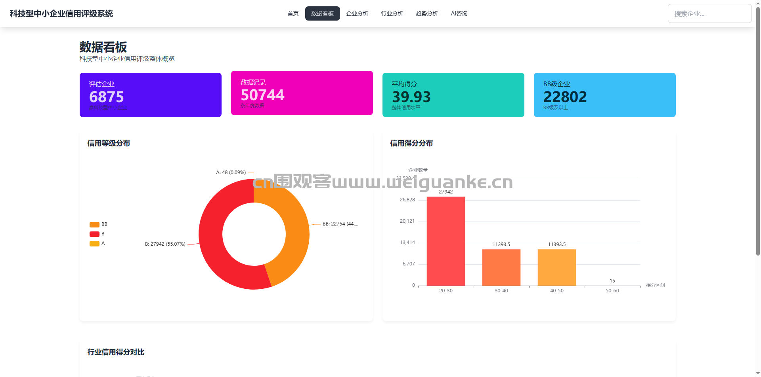This screenshot has height=377, width=761.
Task: Toggle the B legend entry
Action: 97,234
